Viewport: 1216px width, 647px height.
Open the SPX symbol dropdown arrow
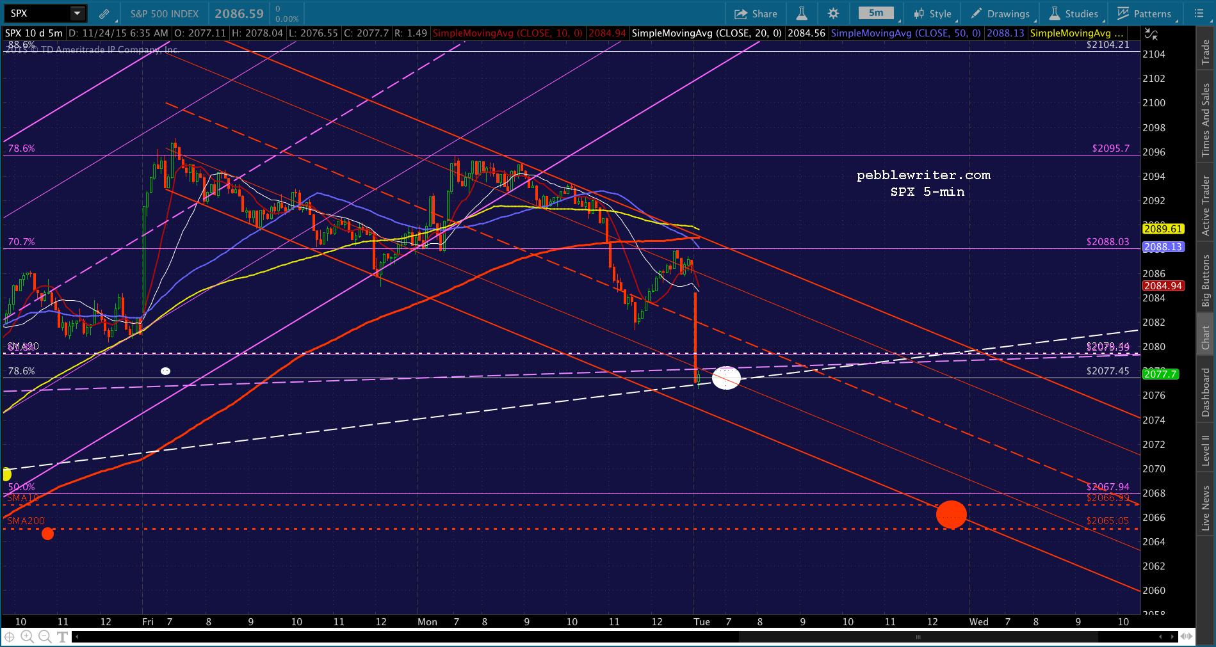pos(77,13)
